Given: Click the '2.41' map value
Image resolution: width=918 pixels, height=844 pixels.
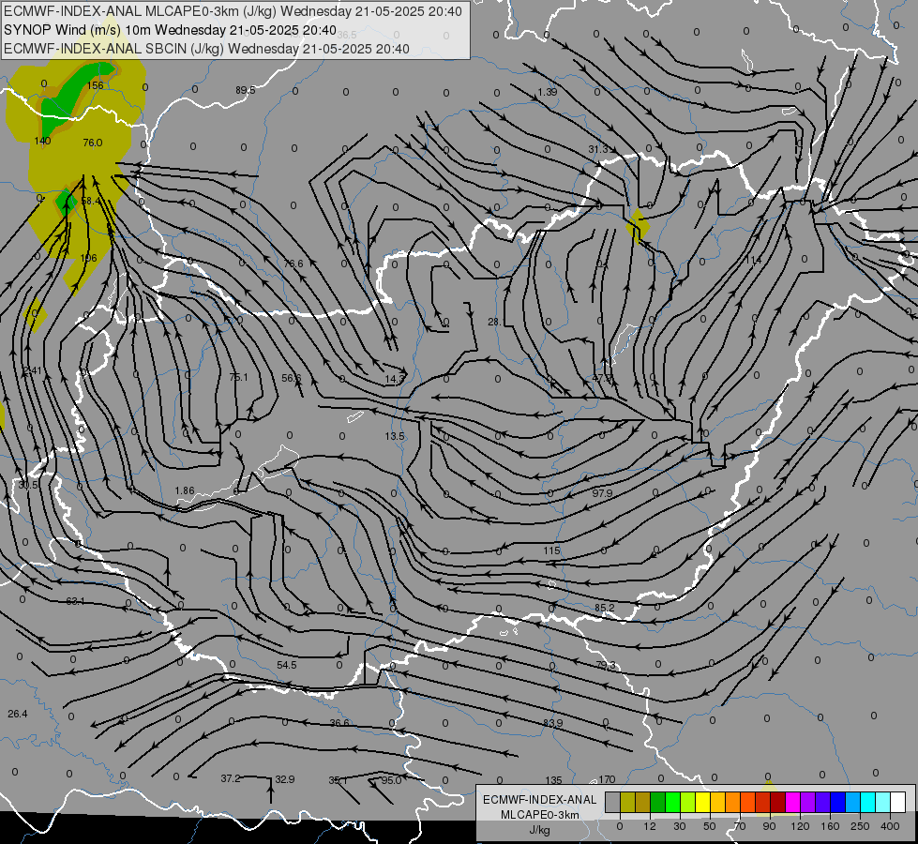Looking at the screenshot, I should pyautogui.click(x=32, y=370).
